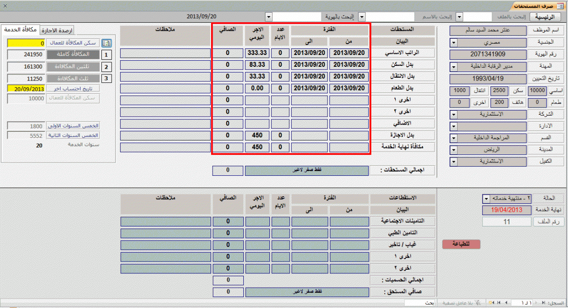Select option box 2 for ثلثين المكافاءة
This screenshot has width=568, height=308.
(x=107, y=67)
